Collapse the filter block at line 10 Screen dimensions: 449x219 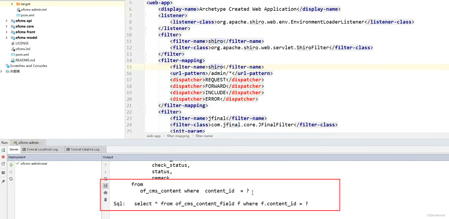click(144, 35)
